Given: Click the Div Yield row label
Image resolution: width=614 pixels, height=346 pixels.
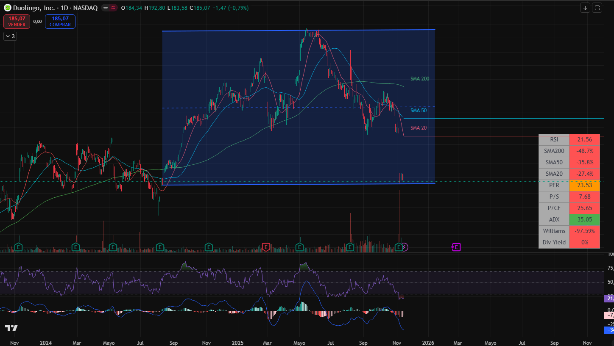Looking at the screenshot, I should [x=554, y=243].
